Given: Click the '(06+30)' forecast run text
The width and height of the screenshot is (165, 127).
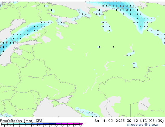Looking at the screenshot, I should tap(156, 121).
